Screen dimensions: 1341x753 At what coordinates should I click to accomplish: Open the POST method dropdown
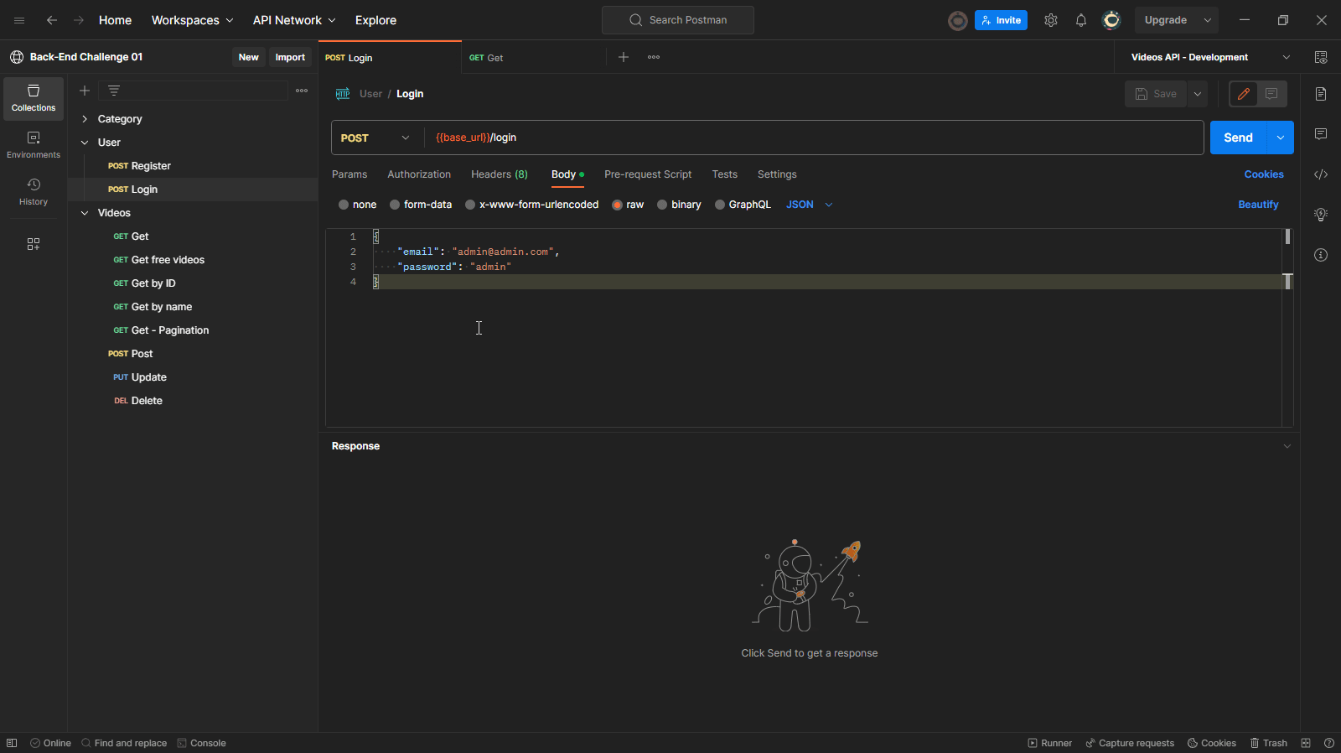click(375, 138)
